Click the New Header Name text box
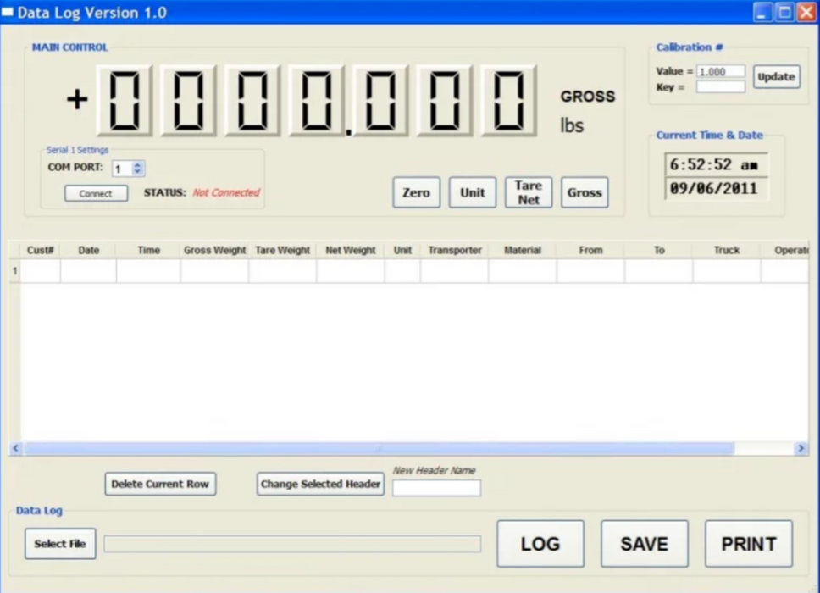Screen dimensions: 820x593 click(x=436, y=488)
